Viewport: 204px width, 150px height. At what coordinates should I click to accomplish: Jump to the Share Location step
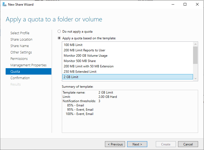[21, 40]
